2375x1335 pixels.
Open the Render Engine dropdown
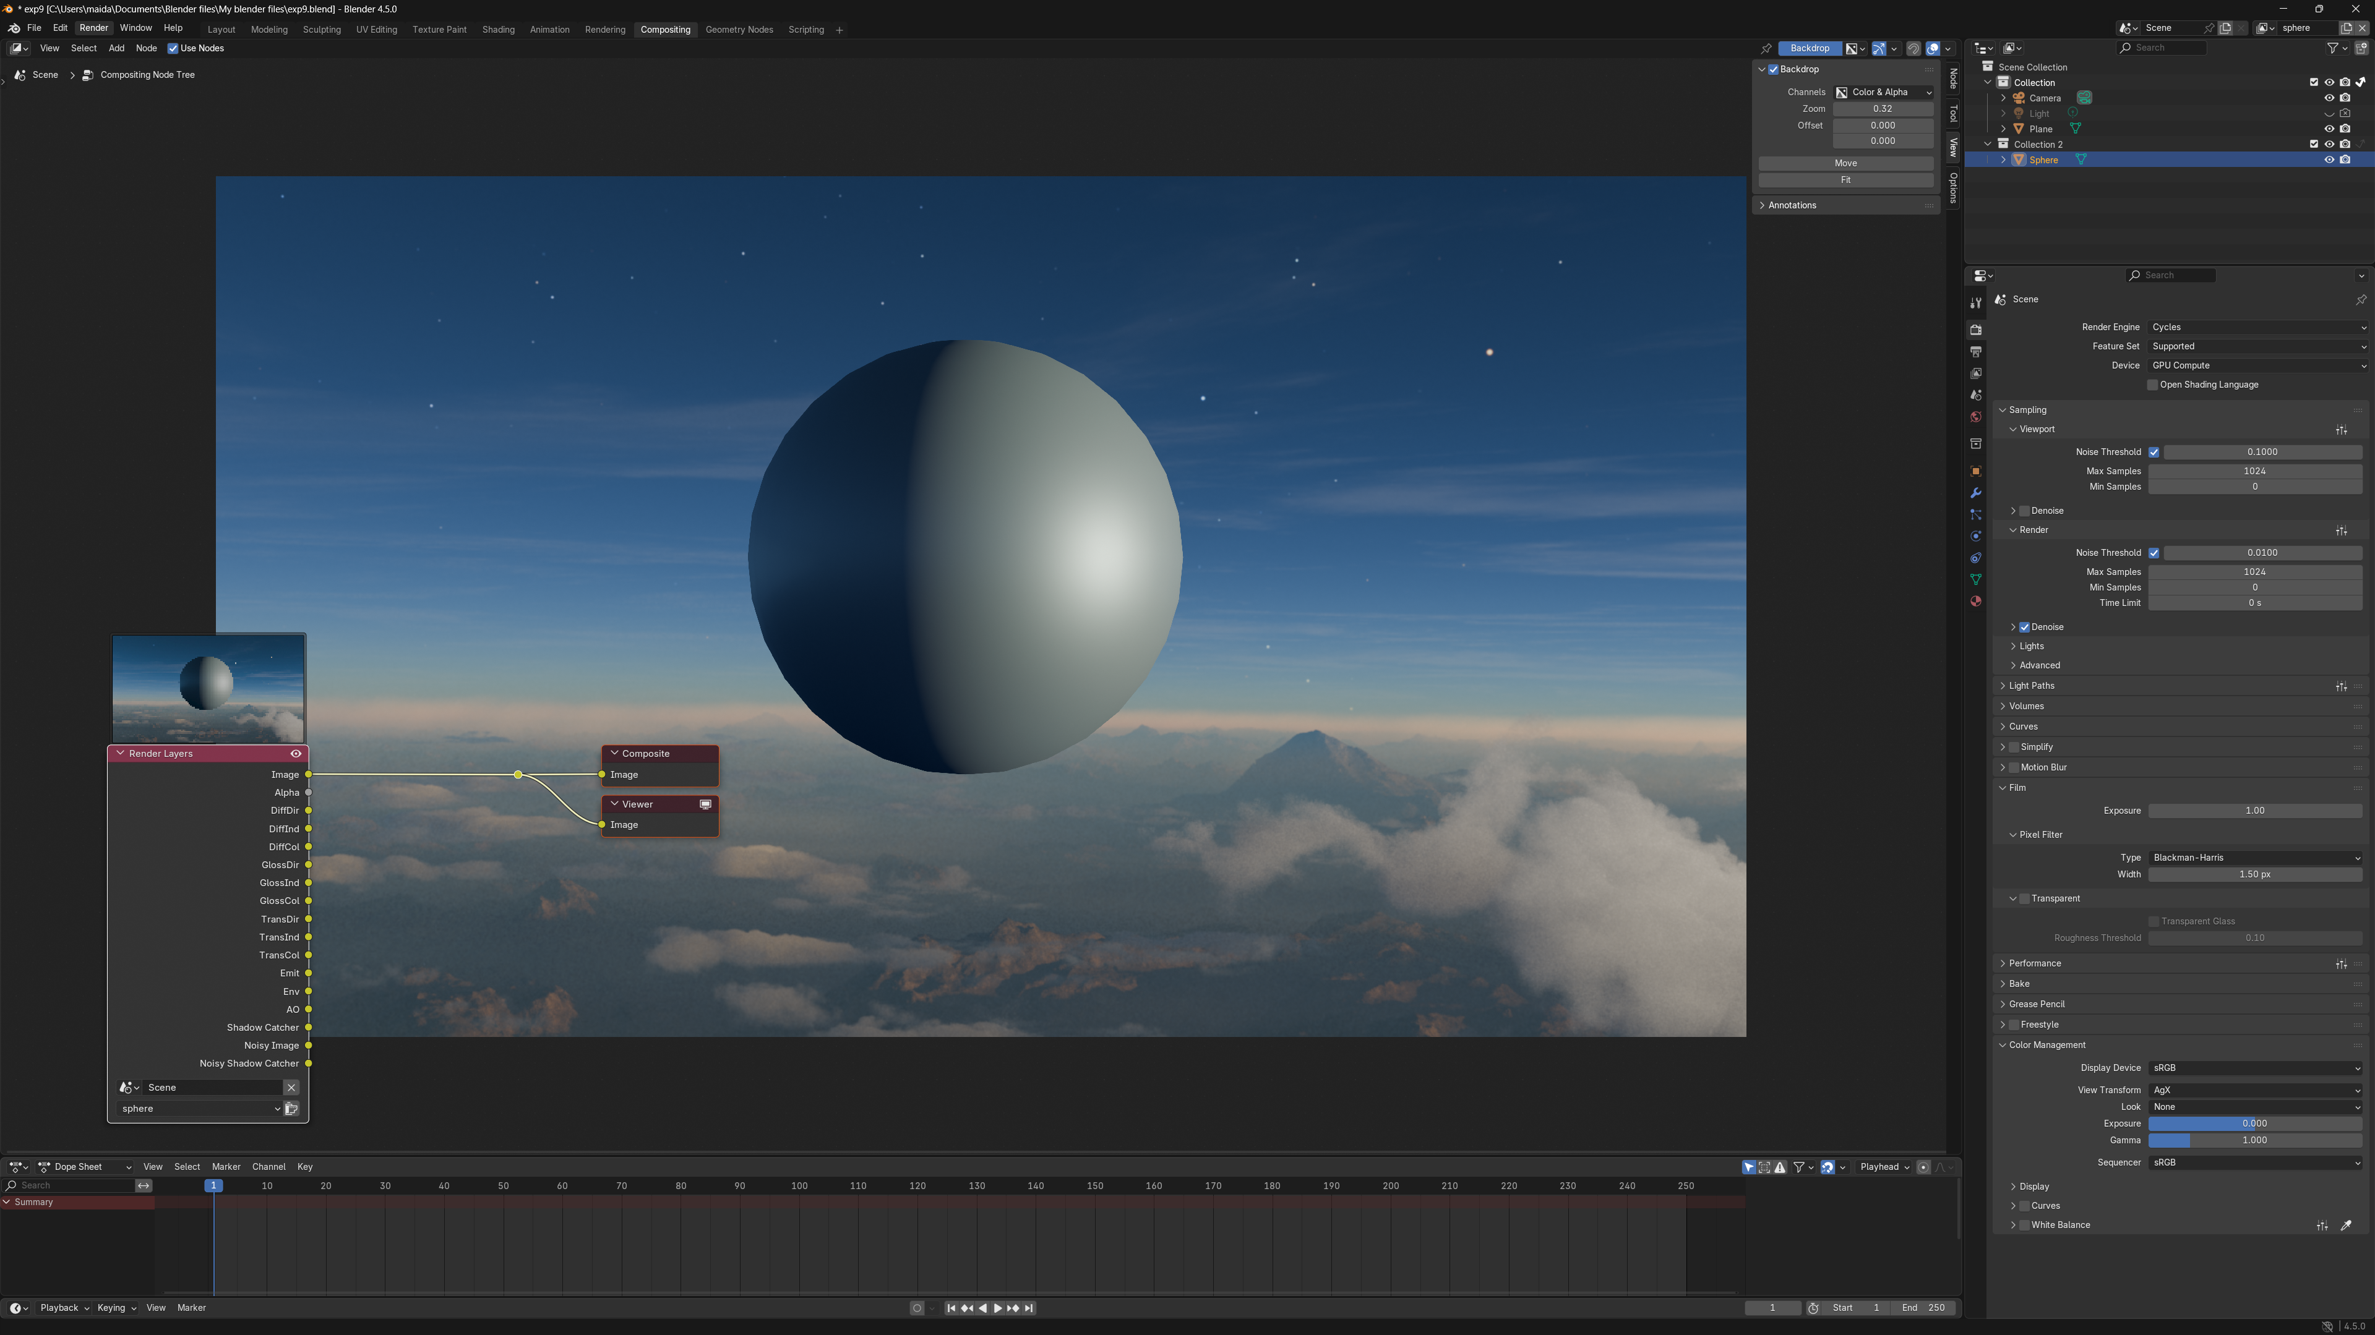pyautogui.click(x=2259, y=327)
